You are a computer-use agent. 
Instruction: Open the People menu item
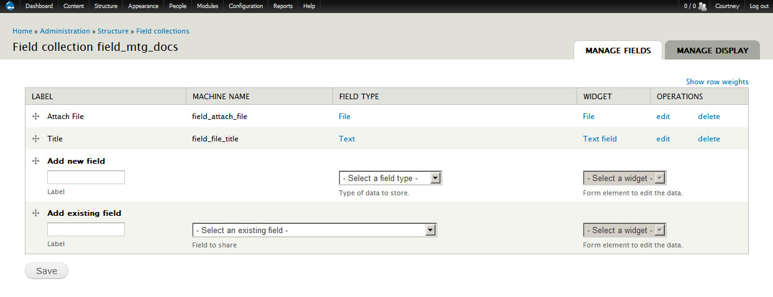pyautogui.click(x=178, y=6)
